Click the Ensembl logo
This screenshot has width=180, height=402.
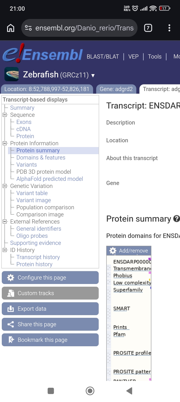[43, 55]
